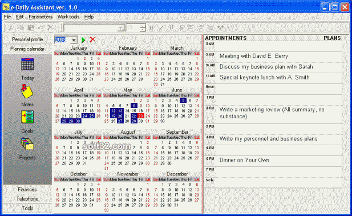Open the Telephone section
This screenshot has width=352, height=216.
point(27,199)
